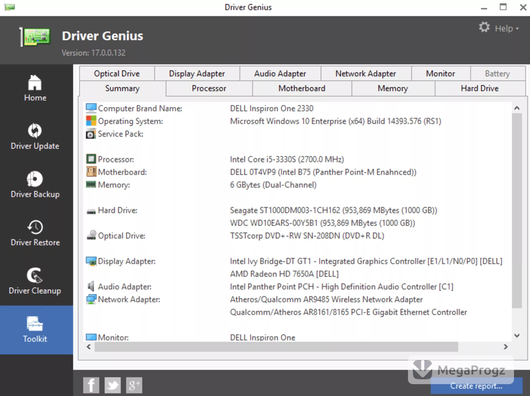Select the Windows 10 Enterprise build text

pyautogui.click(x=336, y=121)
